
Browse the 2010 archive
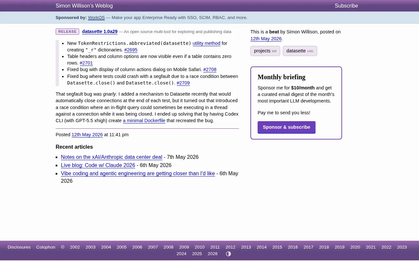(x=200, y=247)
